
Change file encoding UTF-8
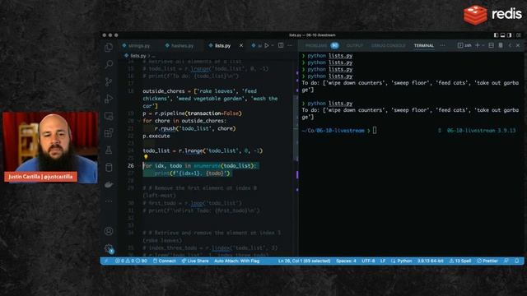[x=368, y=261]
